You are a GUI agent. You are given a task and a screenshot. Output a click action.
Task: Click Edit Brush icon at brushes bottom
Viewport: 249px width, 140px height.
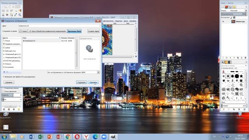coord(223,109)
